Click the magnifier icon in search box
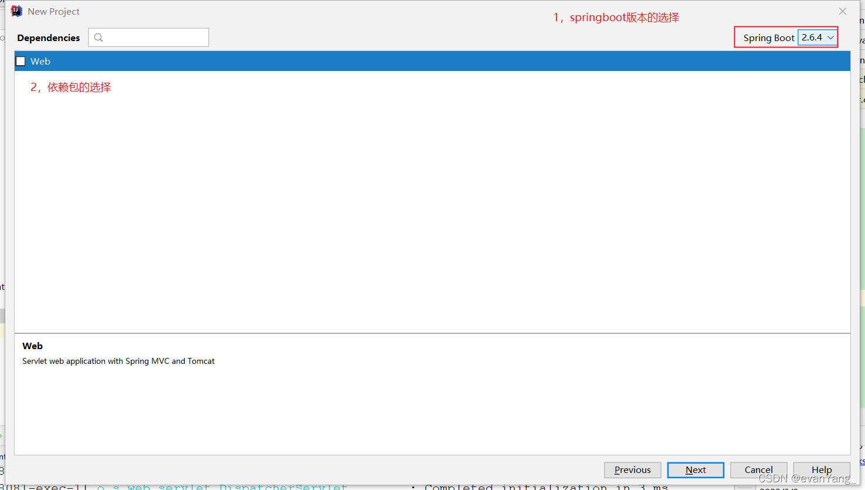This screenshot has height=490, width=865. (99, 38)
